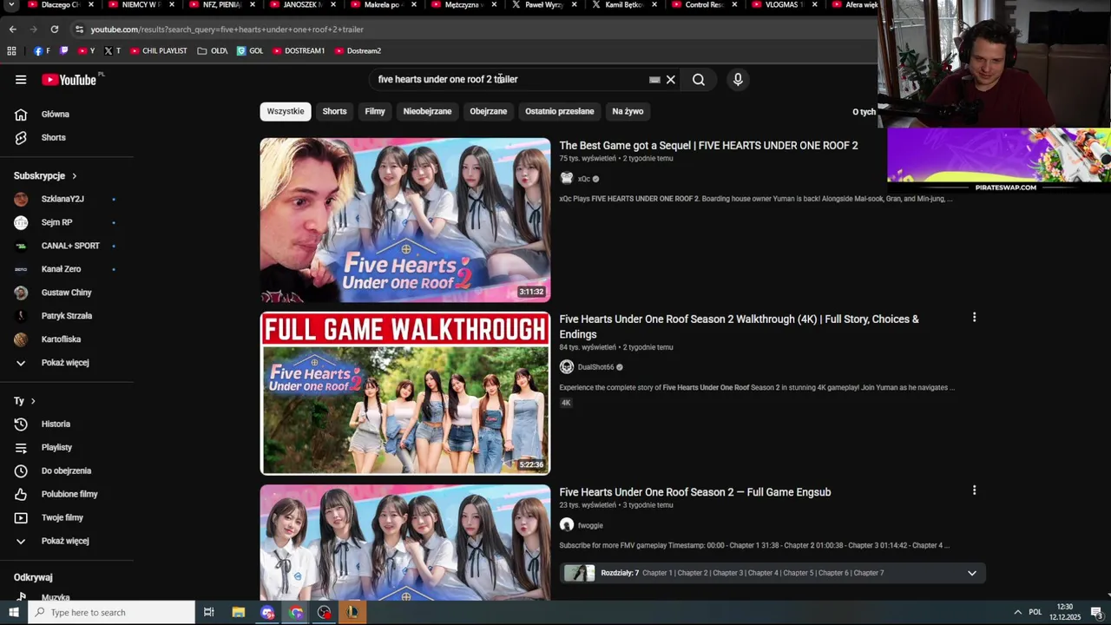This screenshot has width=1111, height=625.
Task: Open League of Legends taskbar icon
Action: click(x=352, y=613)
